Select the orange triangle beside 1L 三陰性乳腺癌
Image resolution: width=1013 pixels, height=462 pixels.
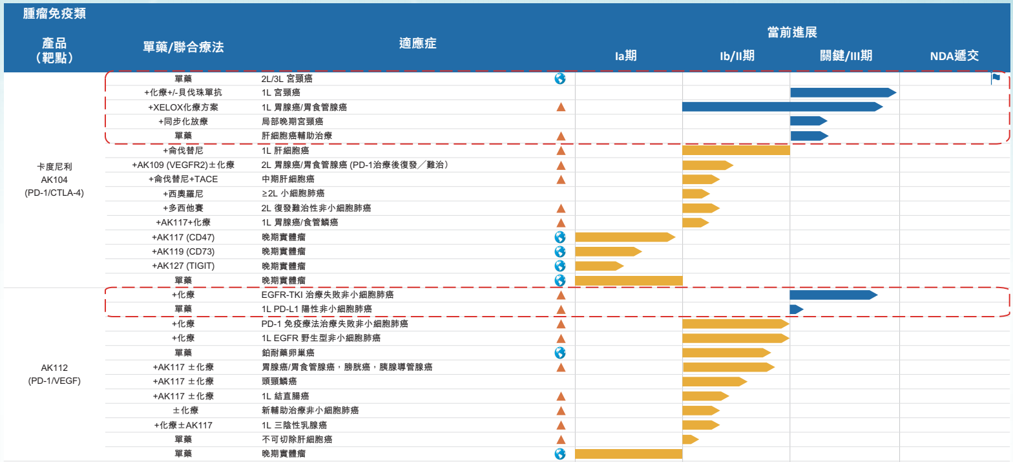pyautogui.click(x=561, y=425)
